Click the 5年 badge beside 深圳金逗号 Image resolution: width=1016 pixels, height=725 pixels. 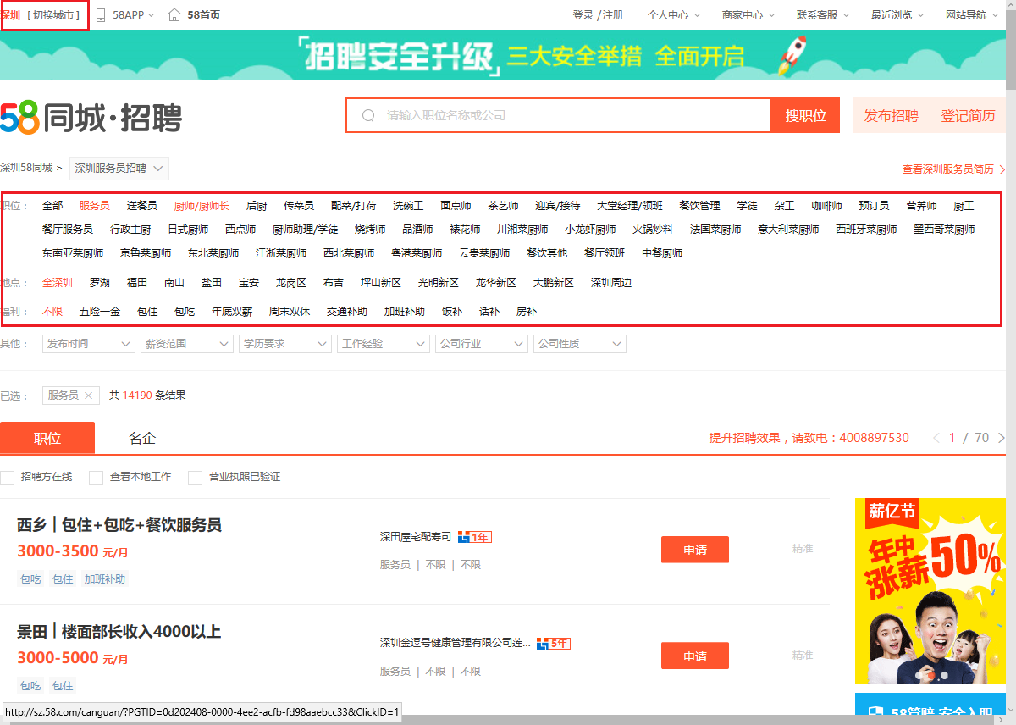click(x=553, y=644)
